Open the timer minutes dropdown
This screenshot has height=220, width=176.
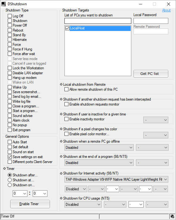[x=40, y=194]
